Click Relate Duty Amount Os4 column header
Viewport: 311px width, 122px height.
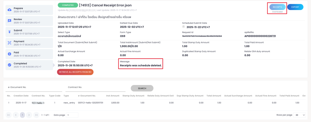pyautogui.click(x=160, y=96)
